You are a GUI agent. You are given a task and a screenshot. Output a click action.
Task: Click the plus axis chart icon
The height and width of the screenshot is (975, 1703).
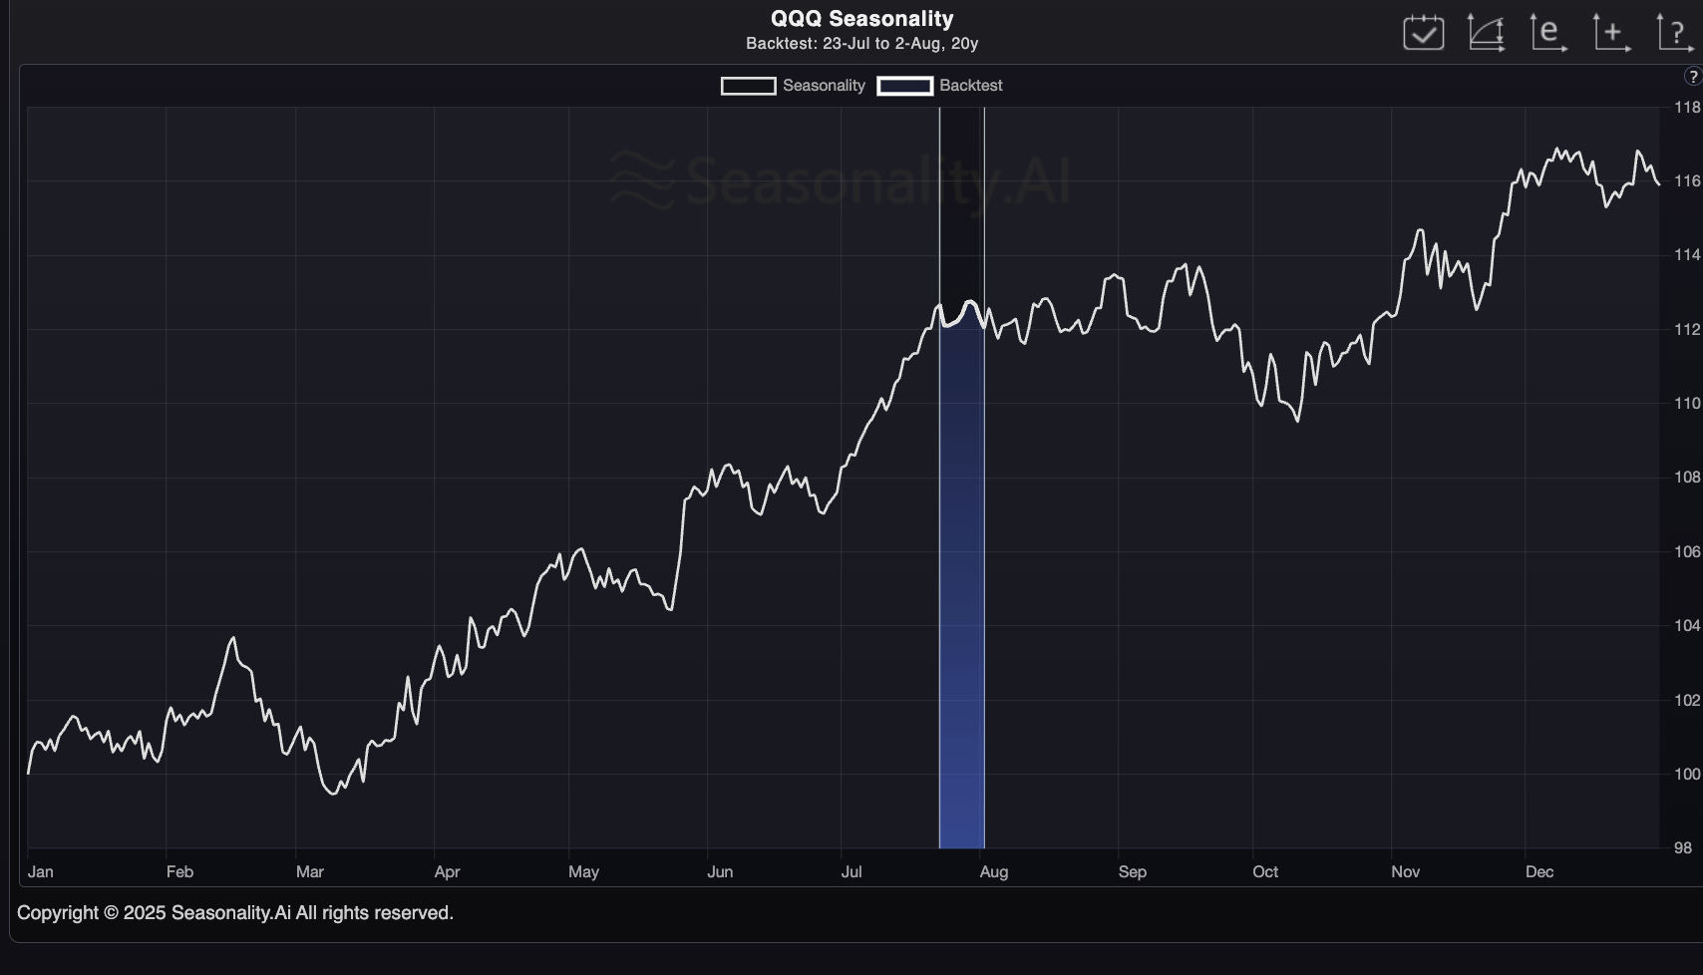(1612, 32)
